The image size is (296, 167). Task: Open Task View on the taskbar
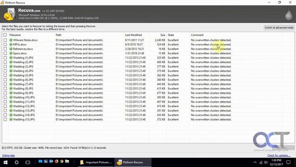pyautogui.click(x=28, y=162)
